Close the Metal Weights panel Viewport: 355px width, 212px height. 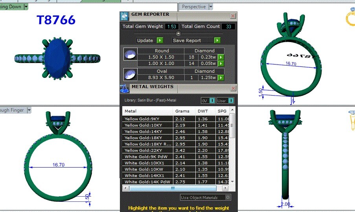(233, 88)
